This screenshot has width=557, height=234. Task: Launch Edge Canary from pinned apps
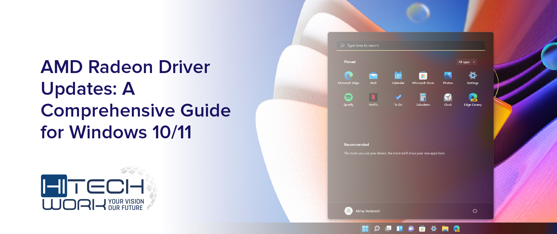click(473, 99)
